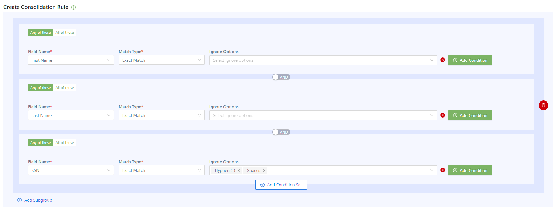Remove the First Name condition row
Viewport: 557px width, 209px height.
click(442, 60)
